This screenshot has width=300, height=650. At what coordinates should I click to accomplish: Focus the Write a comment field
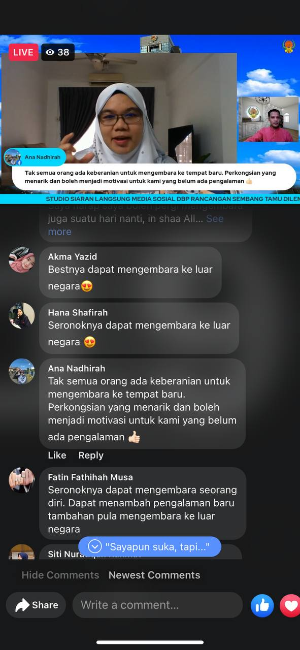157,605
